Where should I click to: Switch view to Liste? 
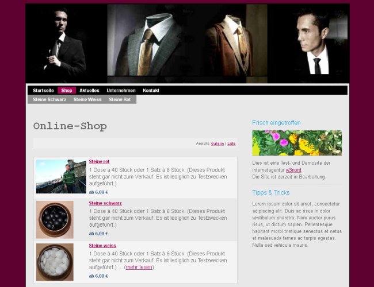pyautogui.click(x=231, y=143)
